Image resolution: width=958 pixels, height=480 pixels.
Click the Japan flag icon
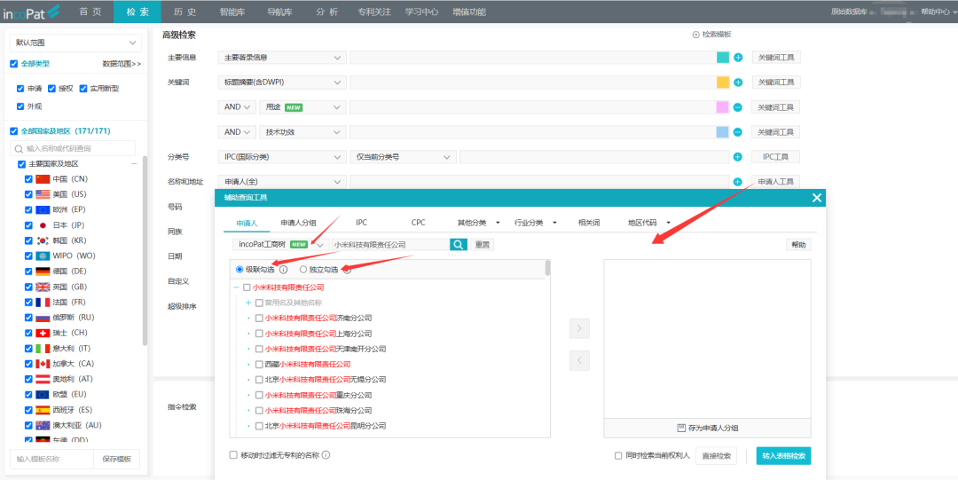(x=43, y=225)
